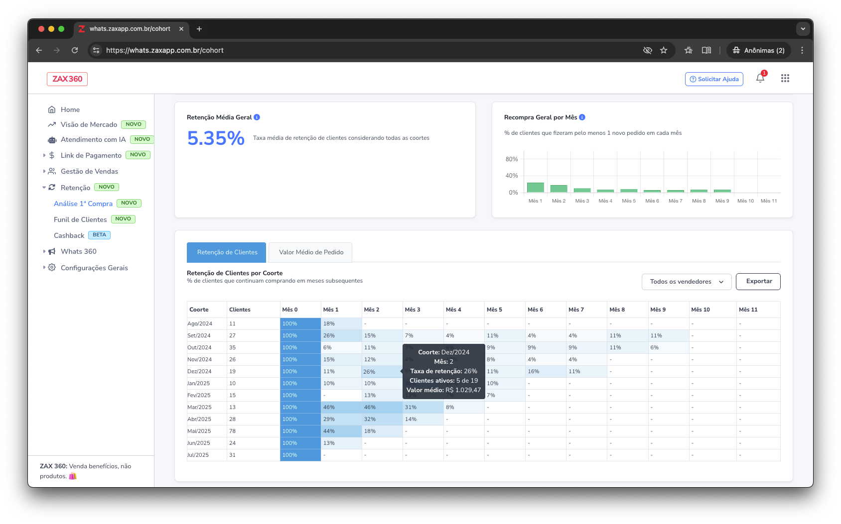This screenshot has width=841, height=524.
Task: Click info icon next to Recompra Geral por Mês
Action: [x=582, y=117]
